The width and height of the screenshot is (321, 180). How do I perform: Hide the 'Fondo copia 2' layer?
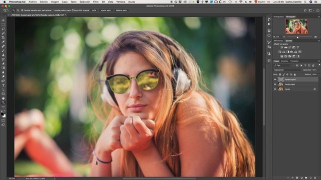[275, 79]
